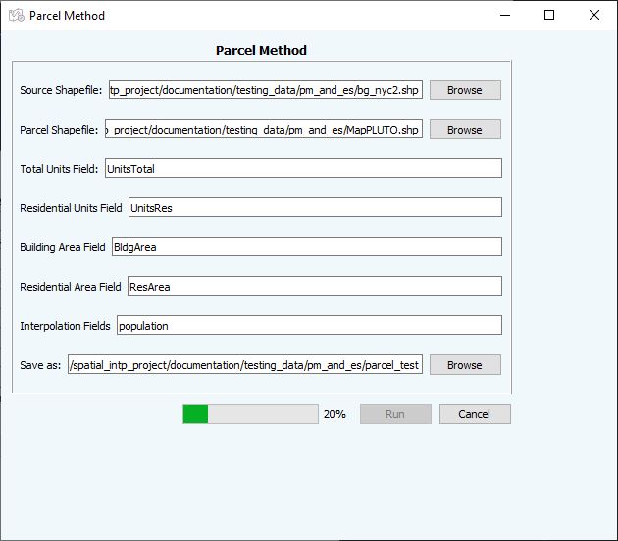Click the Source Shapefile path field
Image resolution: width=618 pixels, height=541 pixels.
(266, 90)
